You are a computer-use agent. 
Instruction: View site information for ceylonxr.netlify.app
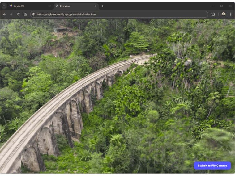pyautogui.click(x=34, y=14)
